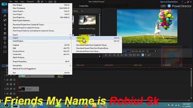This screenshot has height=108, width=193.
Task: Open PowerDirector help question mark
Action: coord(182,2)
